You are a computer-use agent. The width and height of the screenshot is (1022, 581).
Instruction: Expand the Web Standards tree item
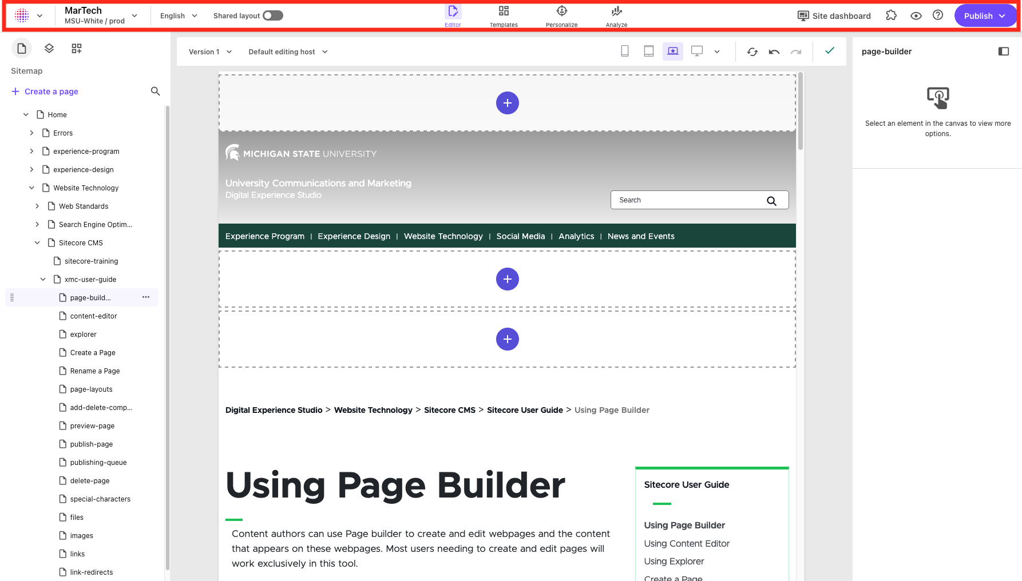click(37, 206)
